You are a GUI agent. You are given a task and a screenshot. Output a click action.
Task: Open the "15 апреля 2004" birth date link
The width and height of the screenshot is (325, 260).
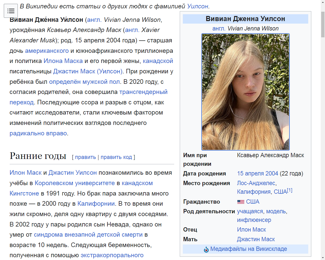[258, 173]
